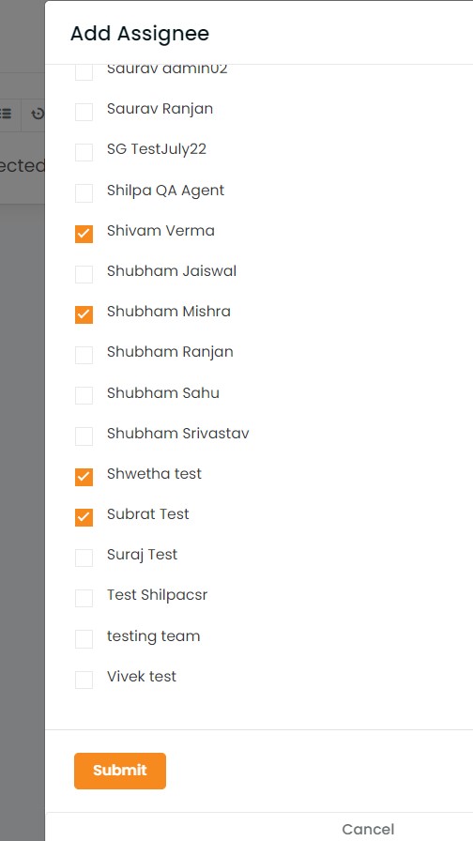Tick Shubham Sahu checkbox
This screenshot has height=841, width=473.
(x=84, y=396)
